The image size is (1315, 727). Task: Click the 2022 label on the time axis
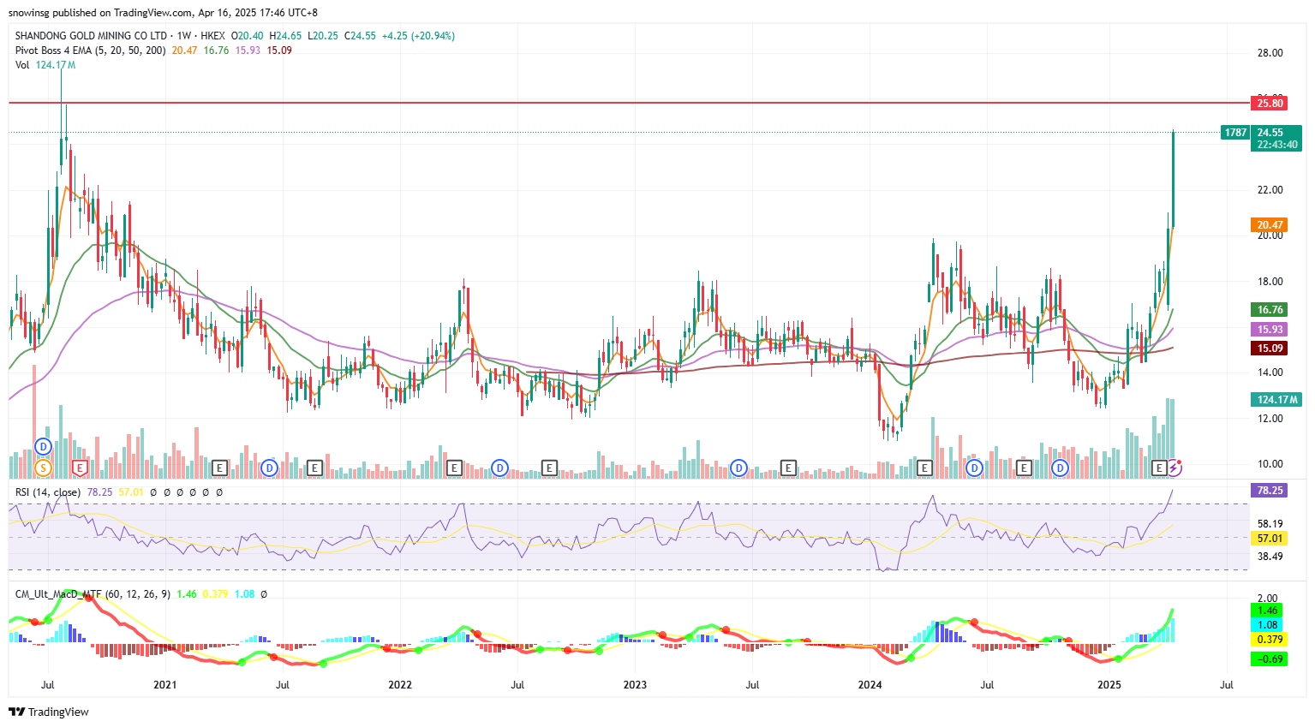(400, 685)
